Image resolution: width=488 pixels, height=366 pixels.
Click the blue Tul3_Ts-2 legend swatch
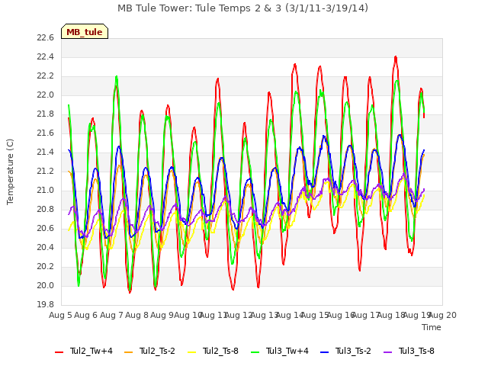[x=324, y=352]
